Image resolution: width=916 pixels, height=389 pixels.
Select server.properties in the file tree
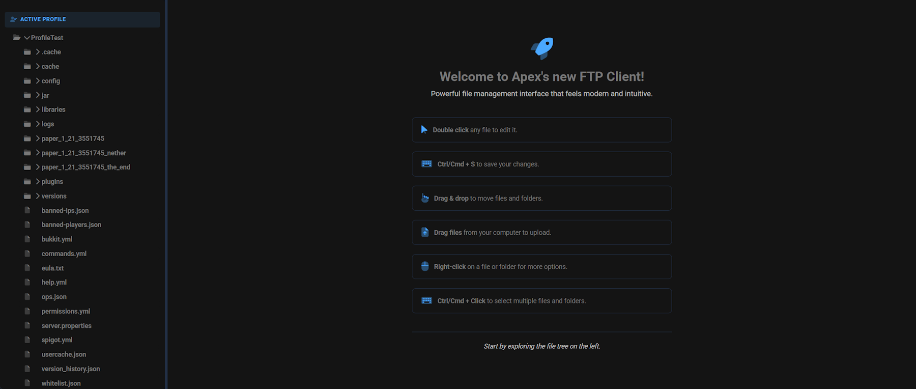point(66,325)
